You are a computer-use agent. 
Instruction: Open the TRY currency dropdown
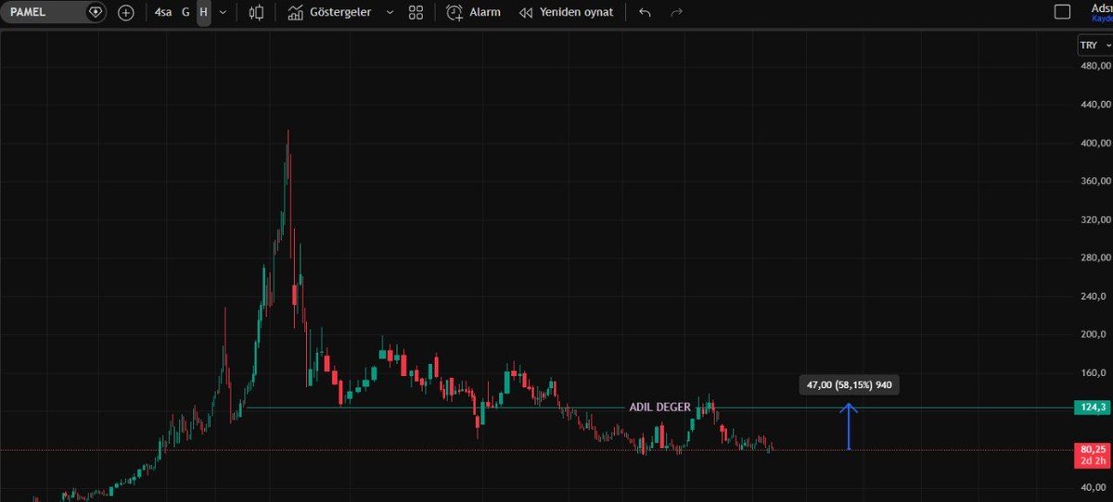(x=1094, y=44)
